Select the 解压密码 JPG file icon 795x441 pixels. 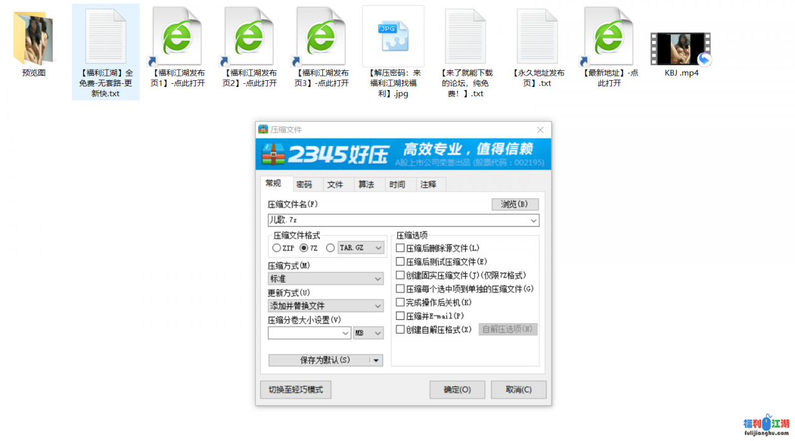[x=393, y=36]
